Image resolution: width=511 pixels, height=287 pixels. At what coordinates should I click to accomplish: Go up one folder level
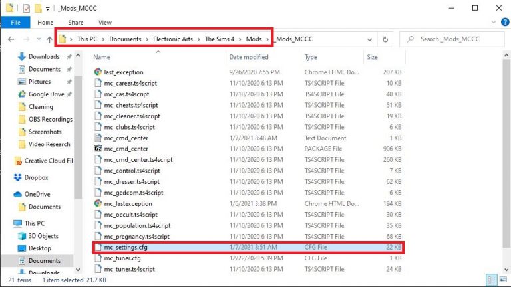[49, 39]
